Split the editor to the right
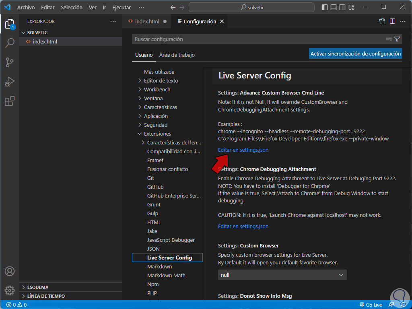The width and height of the screenshot is (412, 309). click(x=392, y=21)
